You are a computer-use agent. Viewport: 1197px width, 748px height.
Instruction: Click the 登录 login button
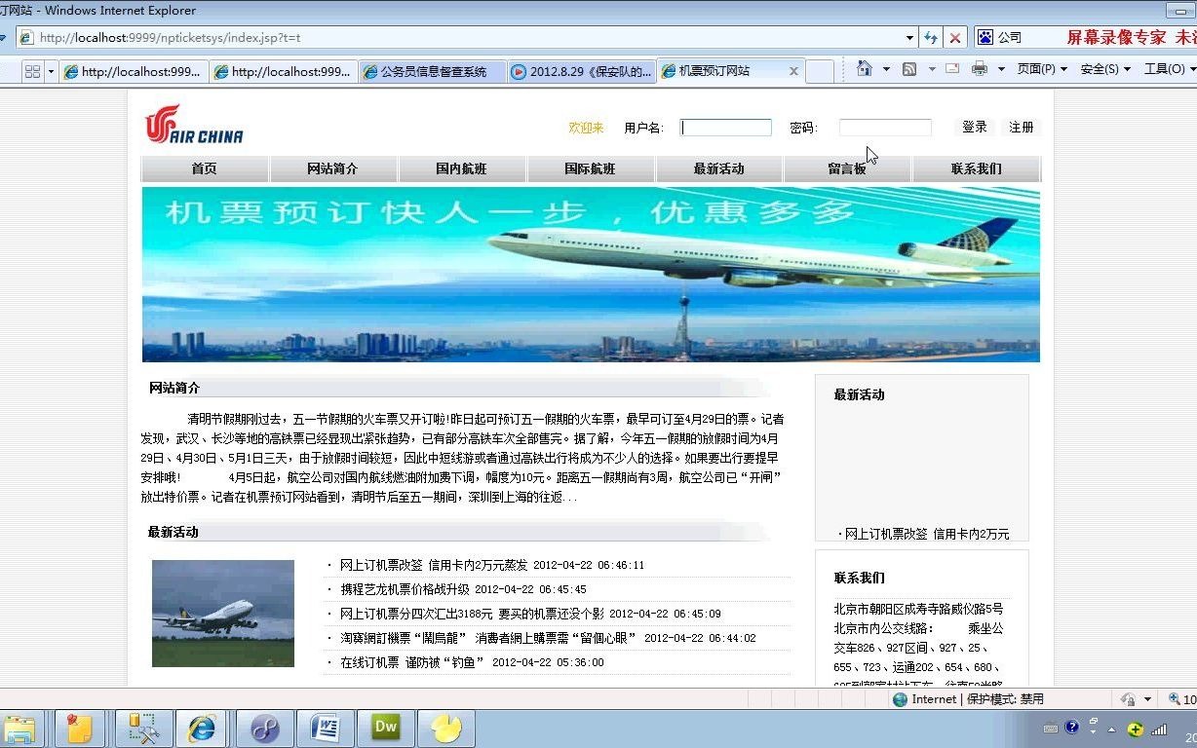[973, 127]
